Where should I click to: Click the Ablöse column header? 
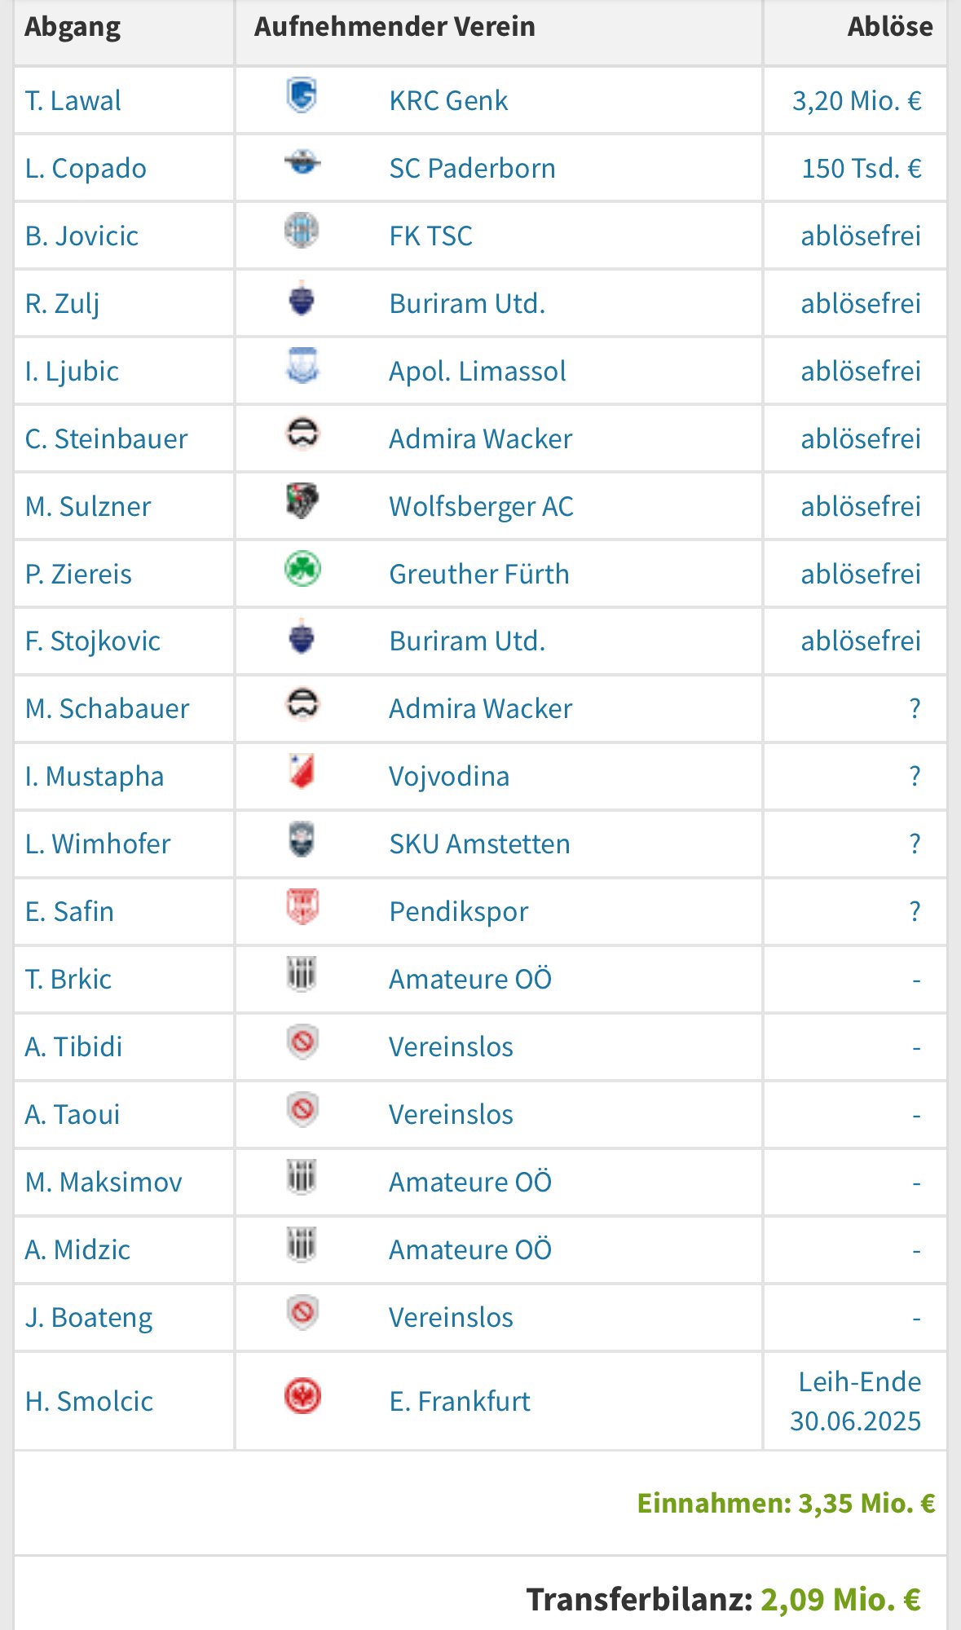coord(890,27)
